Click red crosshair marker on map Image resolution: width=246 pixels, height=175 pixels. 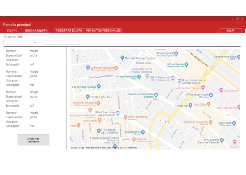pos(155,99)
